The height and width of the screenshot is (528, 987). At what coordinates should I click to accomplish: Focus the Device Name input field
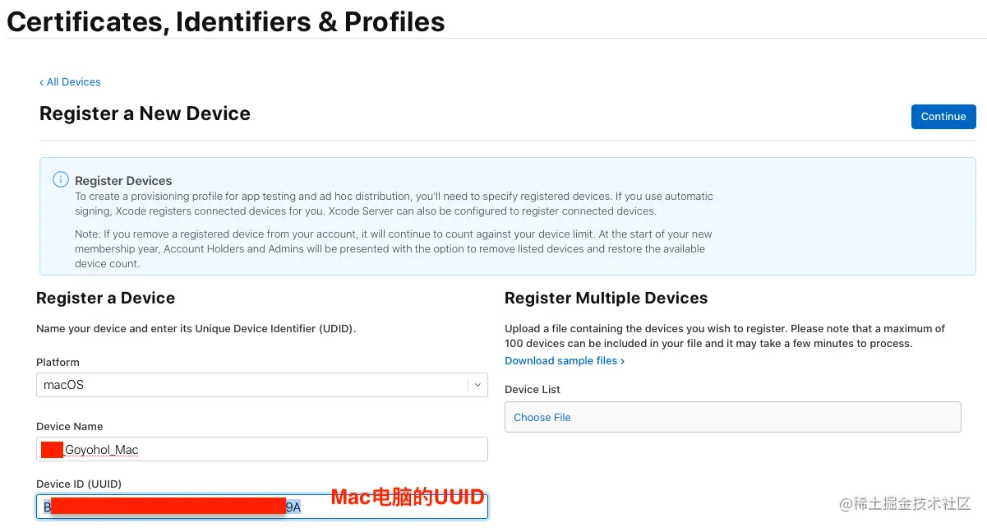click(x=262, y=449)
